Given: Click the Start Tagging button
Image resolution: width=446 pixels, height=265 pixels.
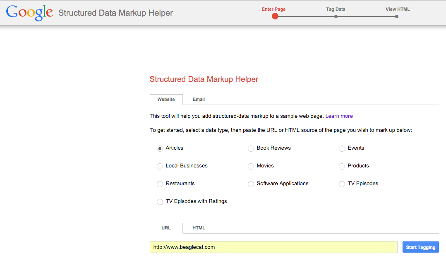Looking at the screenshot, I should pyautogui.click(x=421, y=247).
